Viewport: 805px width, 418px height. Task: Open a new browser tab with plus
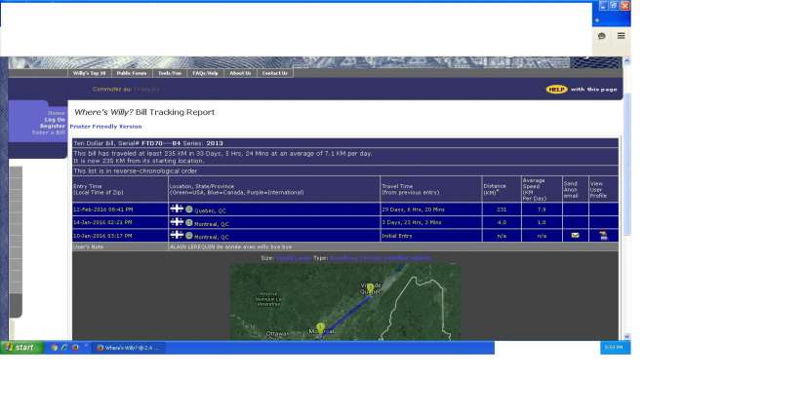596,20
